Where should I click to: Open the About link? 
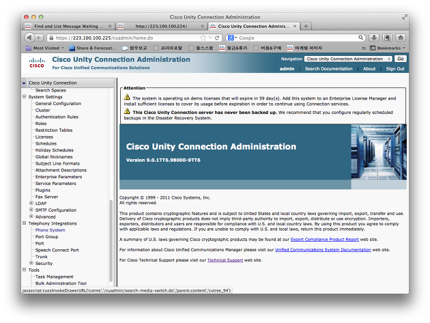(x=369, y=68)
